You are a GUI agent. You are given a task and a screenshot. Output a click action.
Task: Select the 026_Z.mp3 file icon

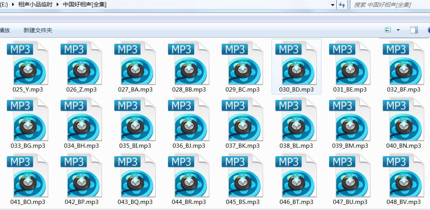point(81,63)
